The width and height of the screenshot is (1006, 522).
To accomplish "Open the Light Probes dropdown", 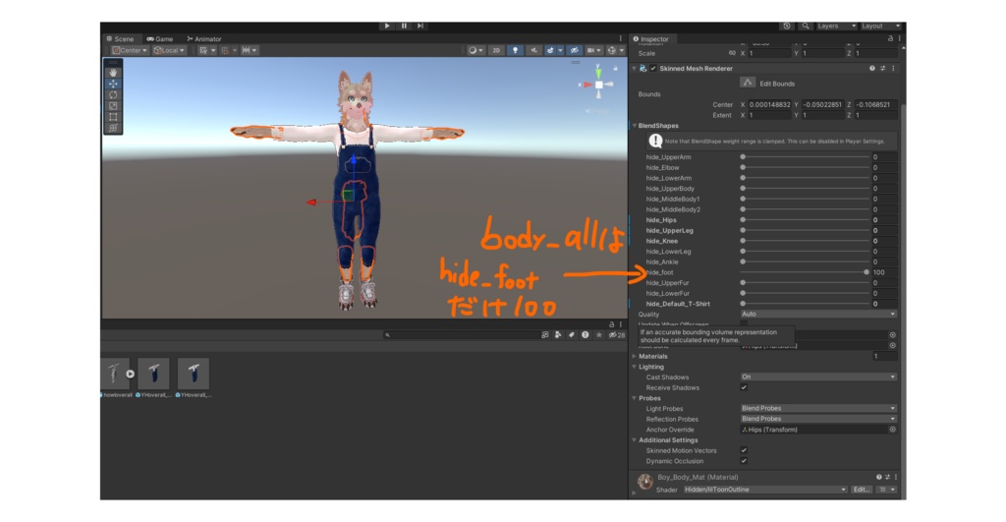I will pos(818,408).
